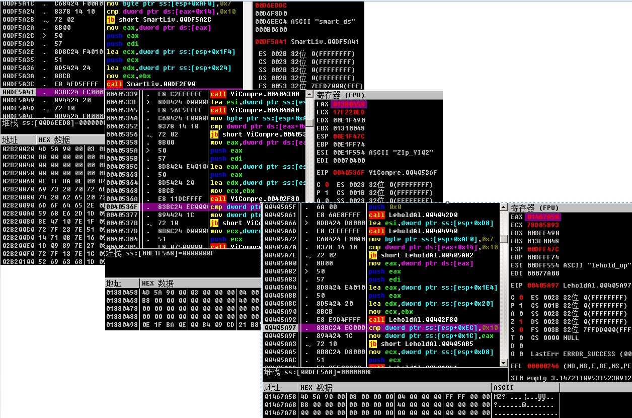Click ESP value 00DFF47C in LeholdAl registers
This screenshot has width=632, height=418.
coord(543,249)
